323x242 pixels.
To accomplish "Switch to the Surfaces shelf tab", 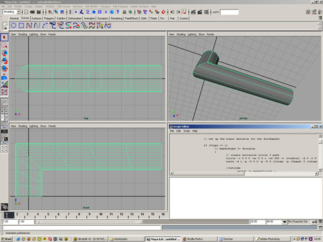I will coord(36,18).
